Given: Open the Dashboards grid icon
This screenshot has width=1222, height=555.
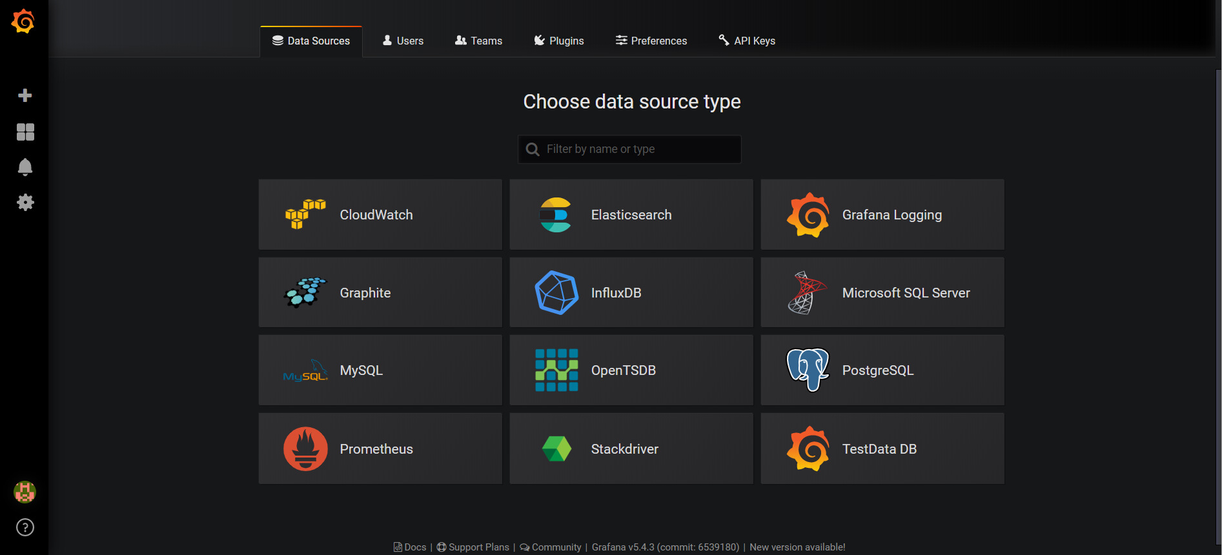Looking at the screenshot, I should [25, 132].
